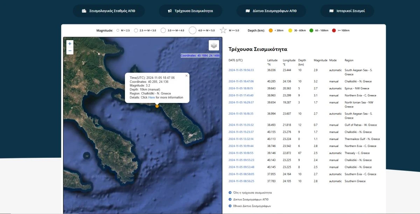Image resolution: width=420 pixels, height=214 pixels.
Task: Open the 2024-11-05 08:56:25 earthquake entry
Action: 241,181
